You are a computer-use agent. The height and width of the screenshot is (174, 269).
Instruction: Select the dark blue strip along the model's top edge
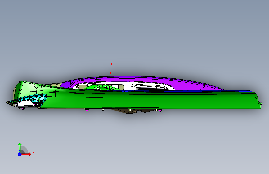click(189, 91)
